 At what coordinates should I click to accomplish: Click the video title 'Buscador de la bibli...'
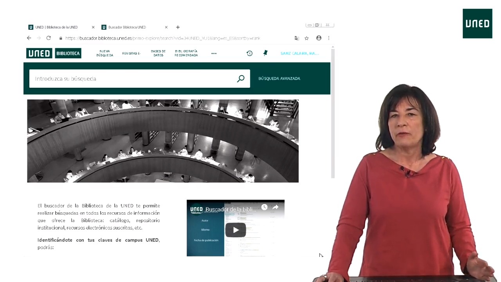[x=231, y=210]
